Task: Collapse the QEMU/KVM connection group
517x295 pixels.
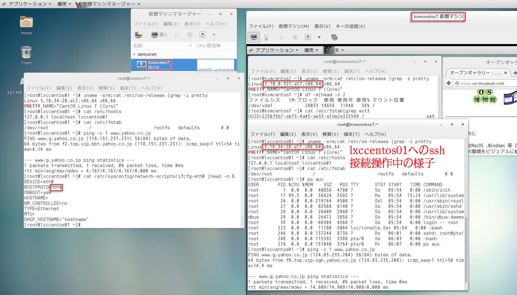Action: [134, 55]
